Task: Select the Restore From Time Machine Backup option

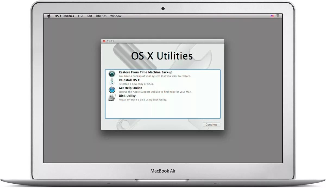Action: (145, 72)
